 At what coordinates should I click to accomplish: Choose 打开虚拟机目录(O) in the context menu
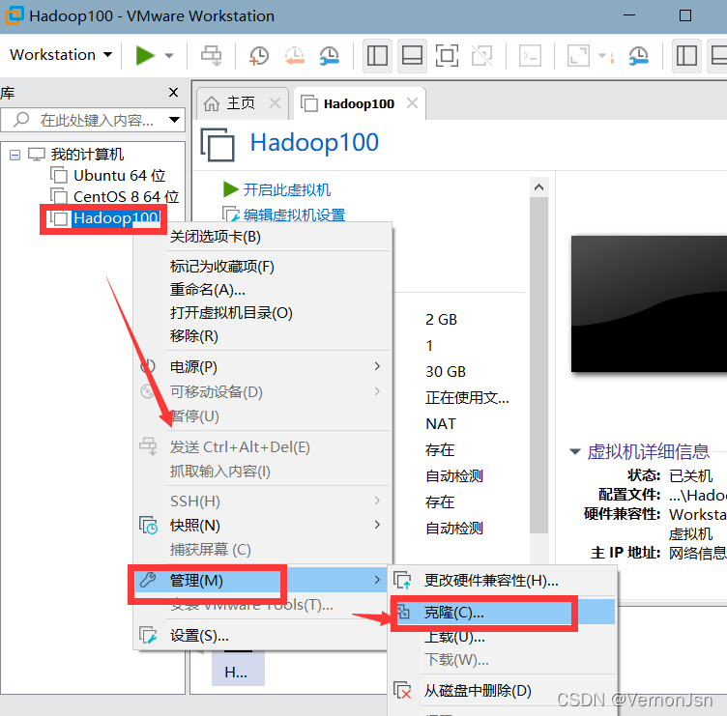tap(263, 313)
